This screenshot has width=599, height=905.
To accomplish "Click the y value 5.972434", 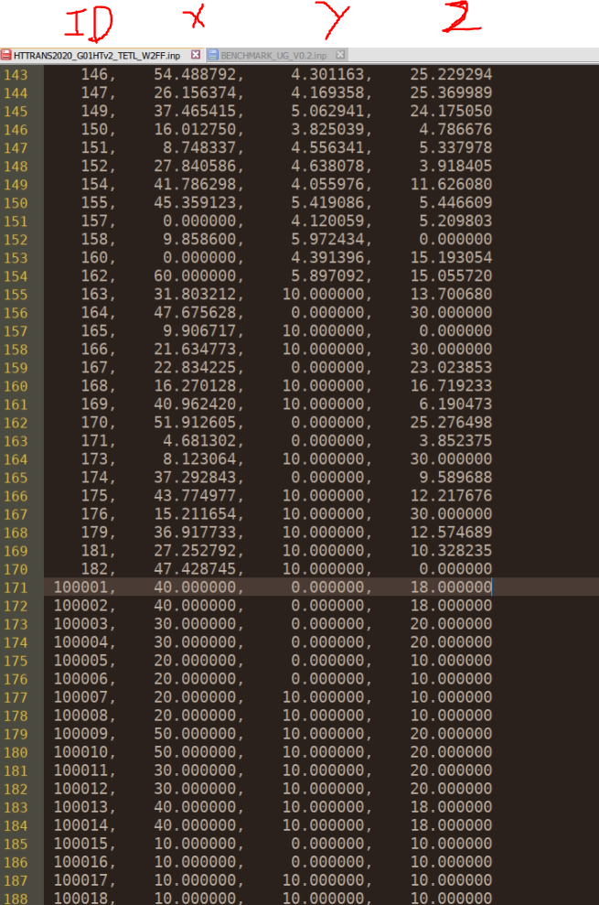I will pyautogui.click(x=327, y=239).
